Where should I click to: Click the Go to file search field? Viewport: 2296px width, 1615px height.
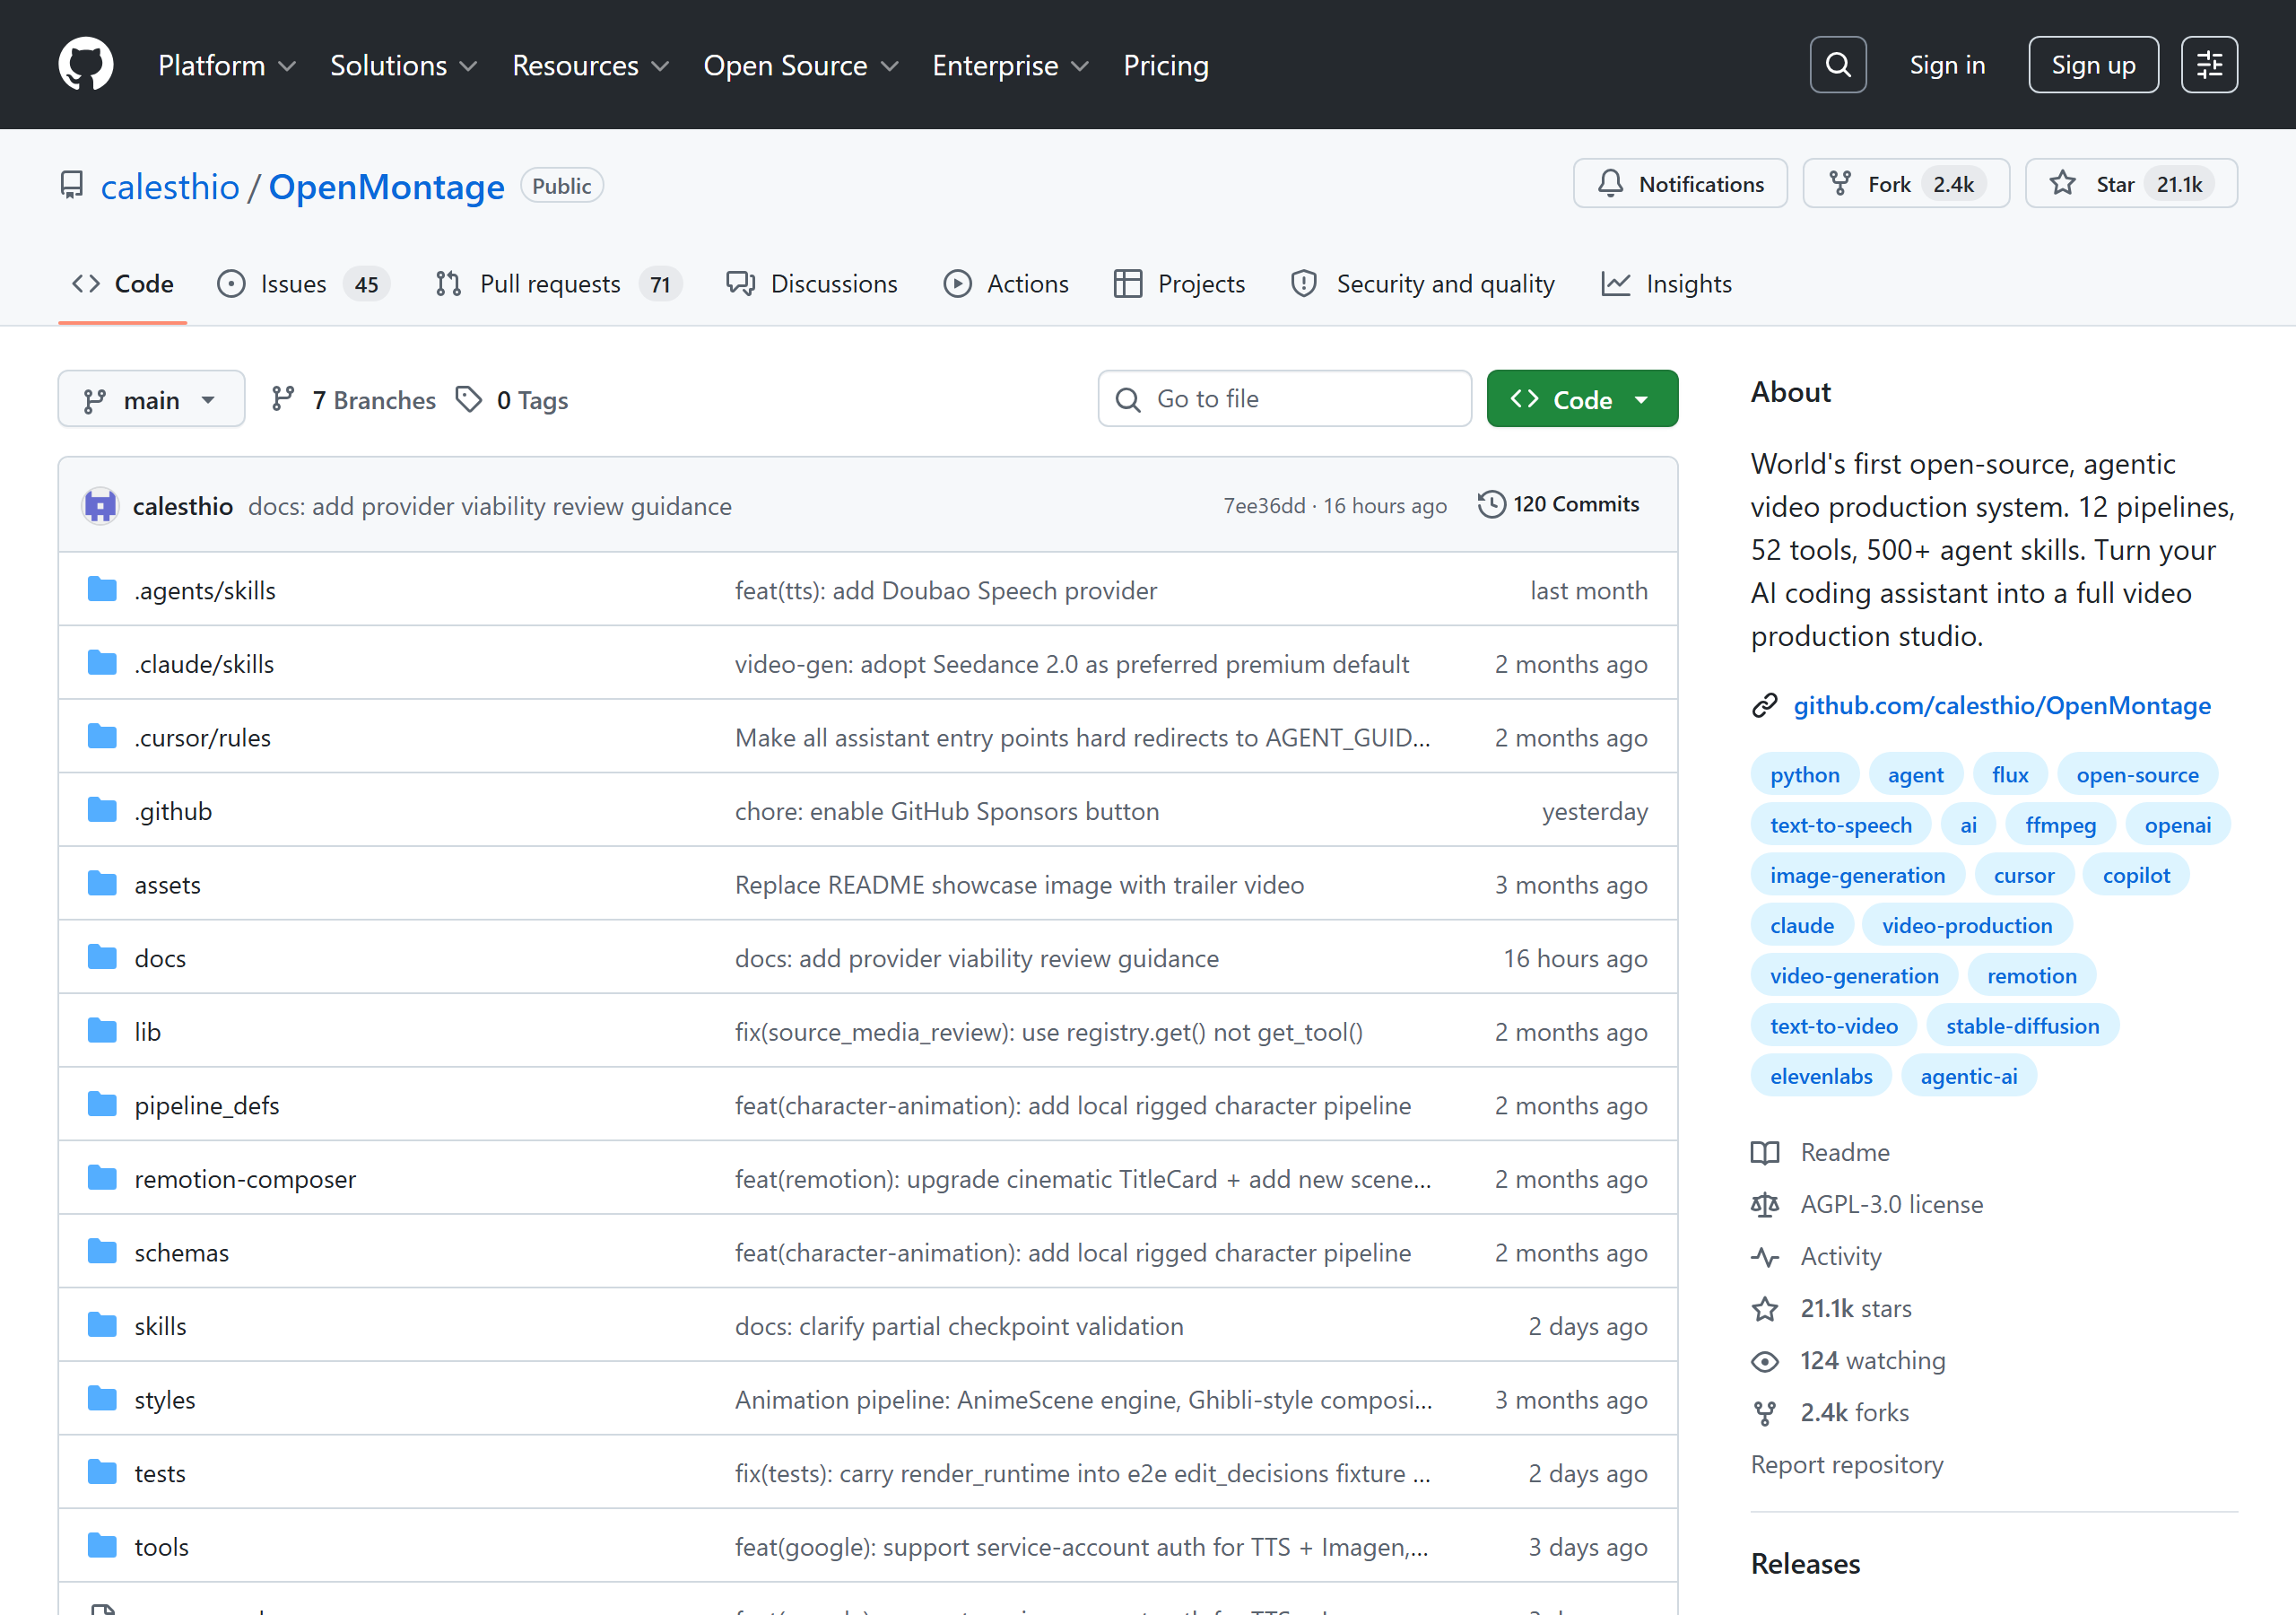1284,399
